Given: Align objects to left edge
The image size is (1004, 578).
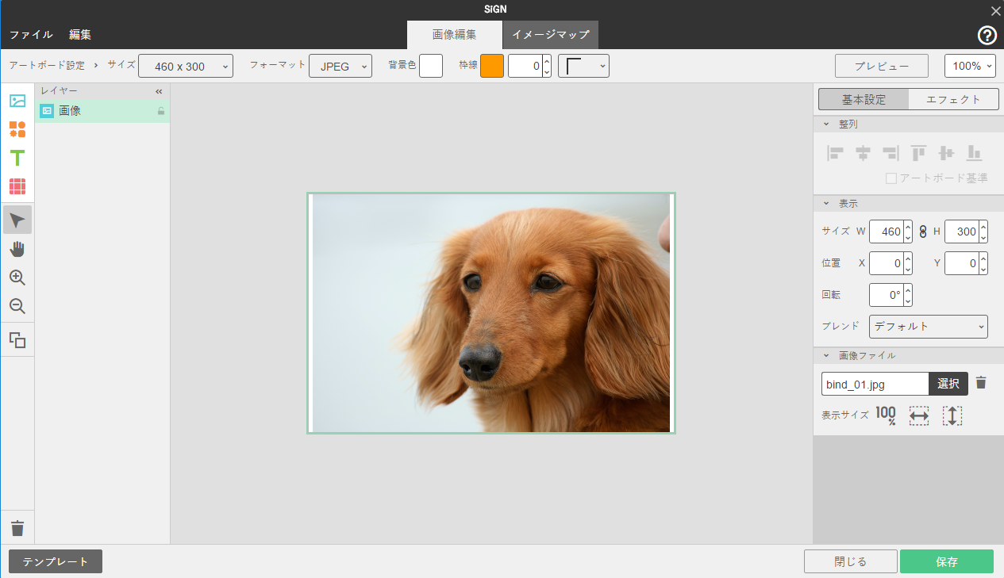Looking at the screenshot, I should 835,153.
